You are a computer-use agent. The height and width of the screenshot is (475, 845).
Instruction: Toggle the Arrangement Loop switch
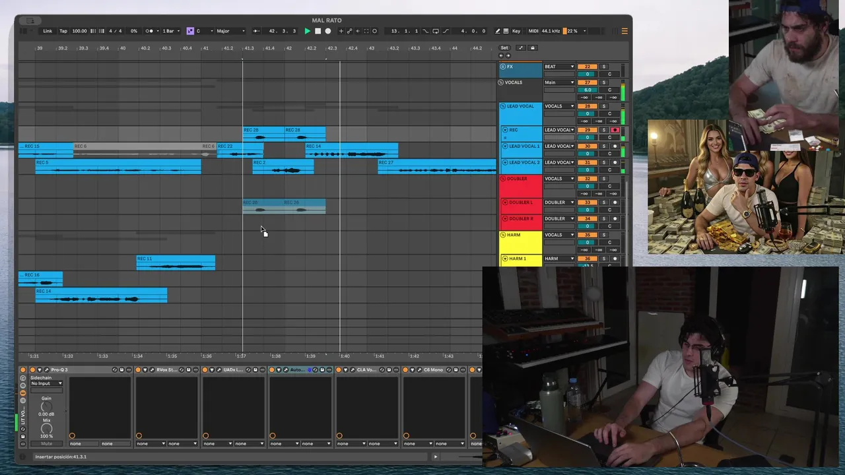tap(436, 31)
